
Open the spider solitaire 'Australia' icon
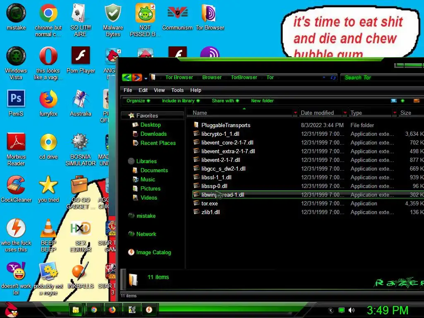click(81, 103)
